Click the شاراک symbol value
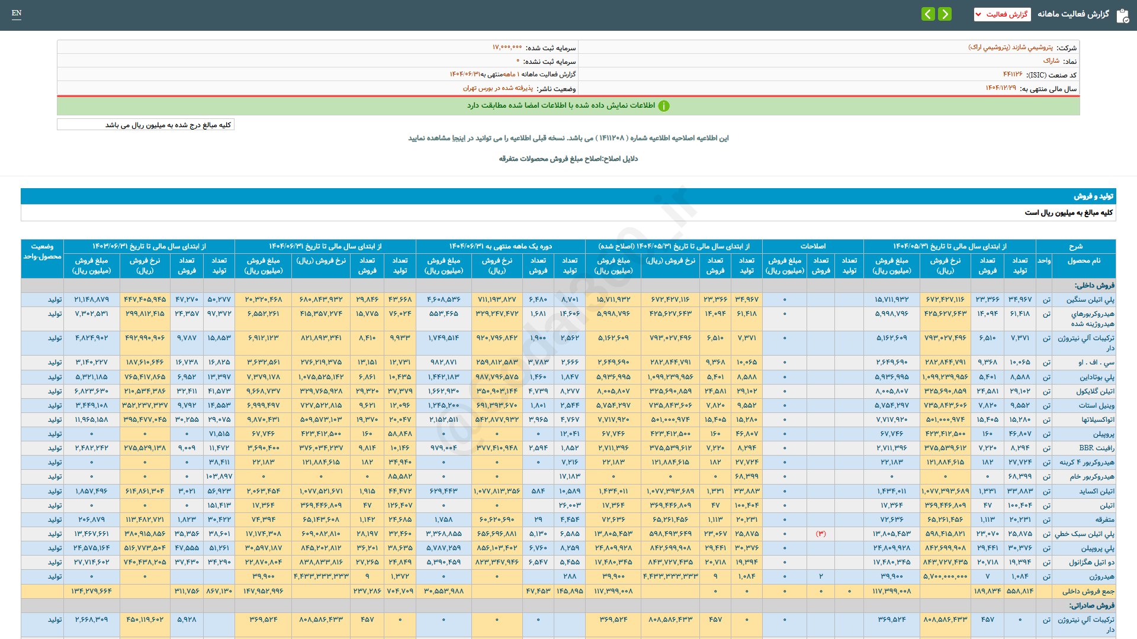The width and height of the screenshot is (1137, 639). (1051, 61)
